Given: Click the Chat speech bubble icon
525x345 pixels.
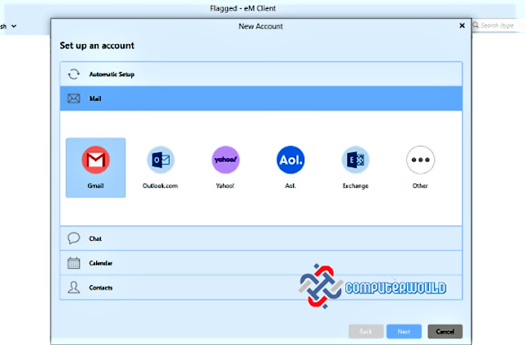Looking at the screenshot, I should click(74, 238).
